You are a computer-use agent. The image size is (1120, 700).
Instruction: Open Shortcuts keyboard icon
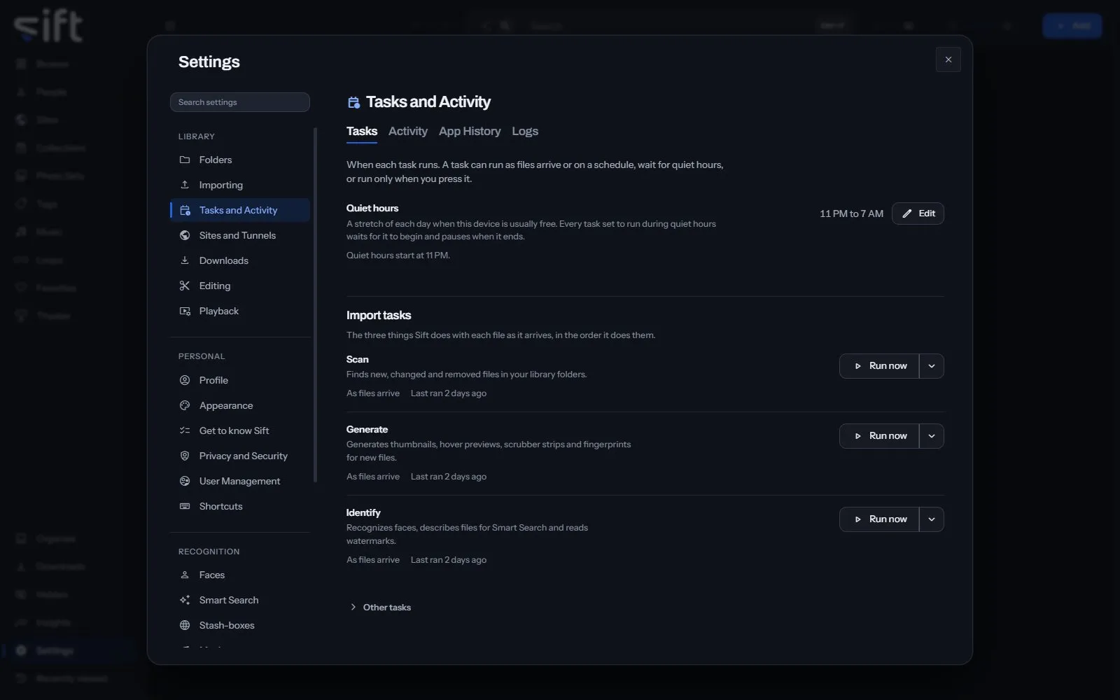point(185,506)
